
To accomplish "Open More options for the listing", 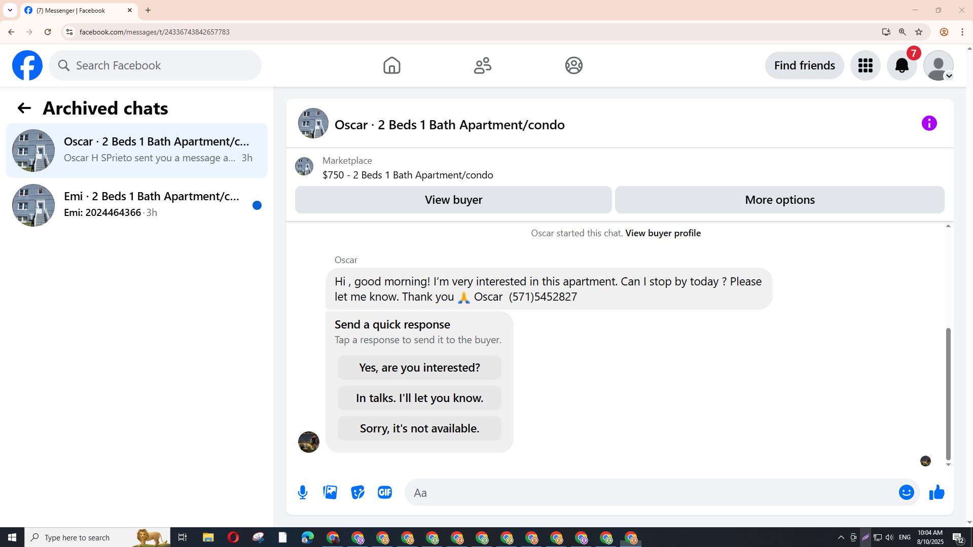I will click(779, 200).
